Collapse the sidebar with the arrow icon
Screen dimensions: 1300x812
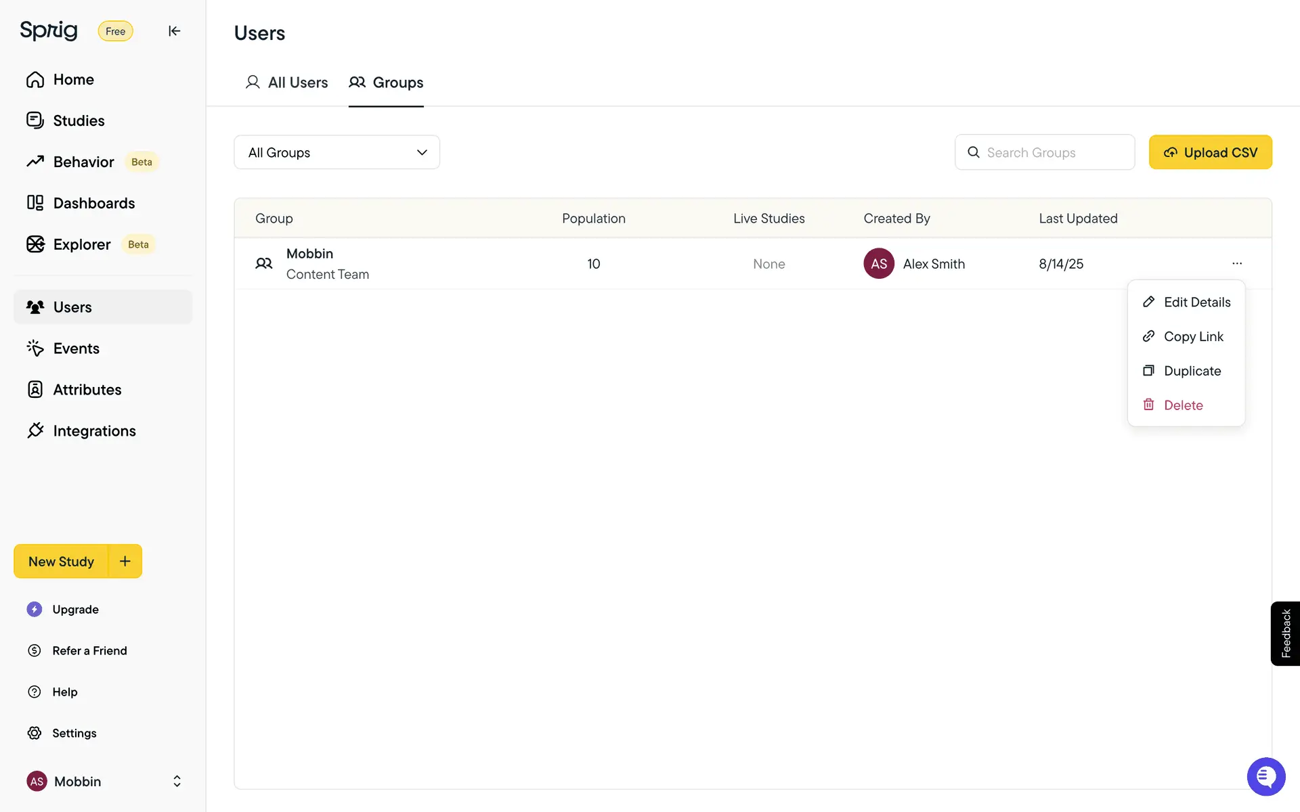[x=174, y=31]
